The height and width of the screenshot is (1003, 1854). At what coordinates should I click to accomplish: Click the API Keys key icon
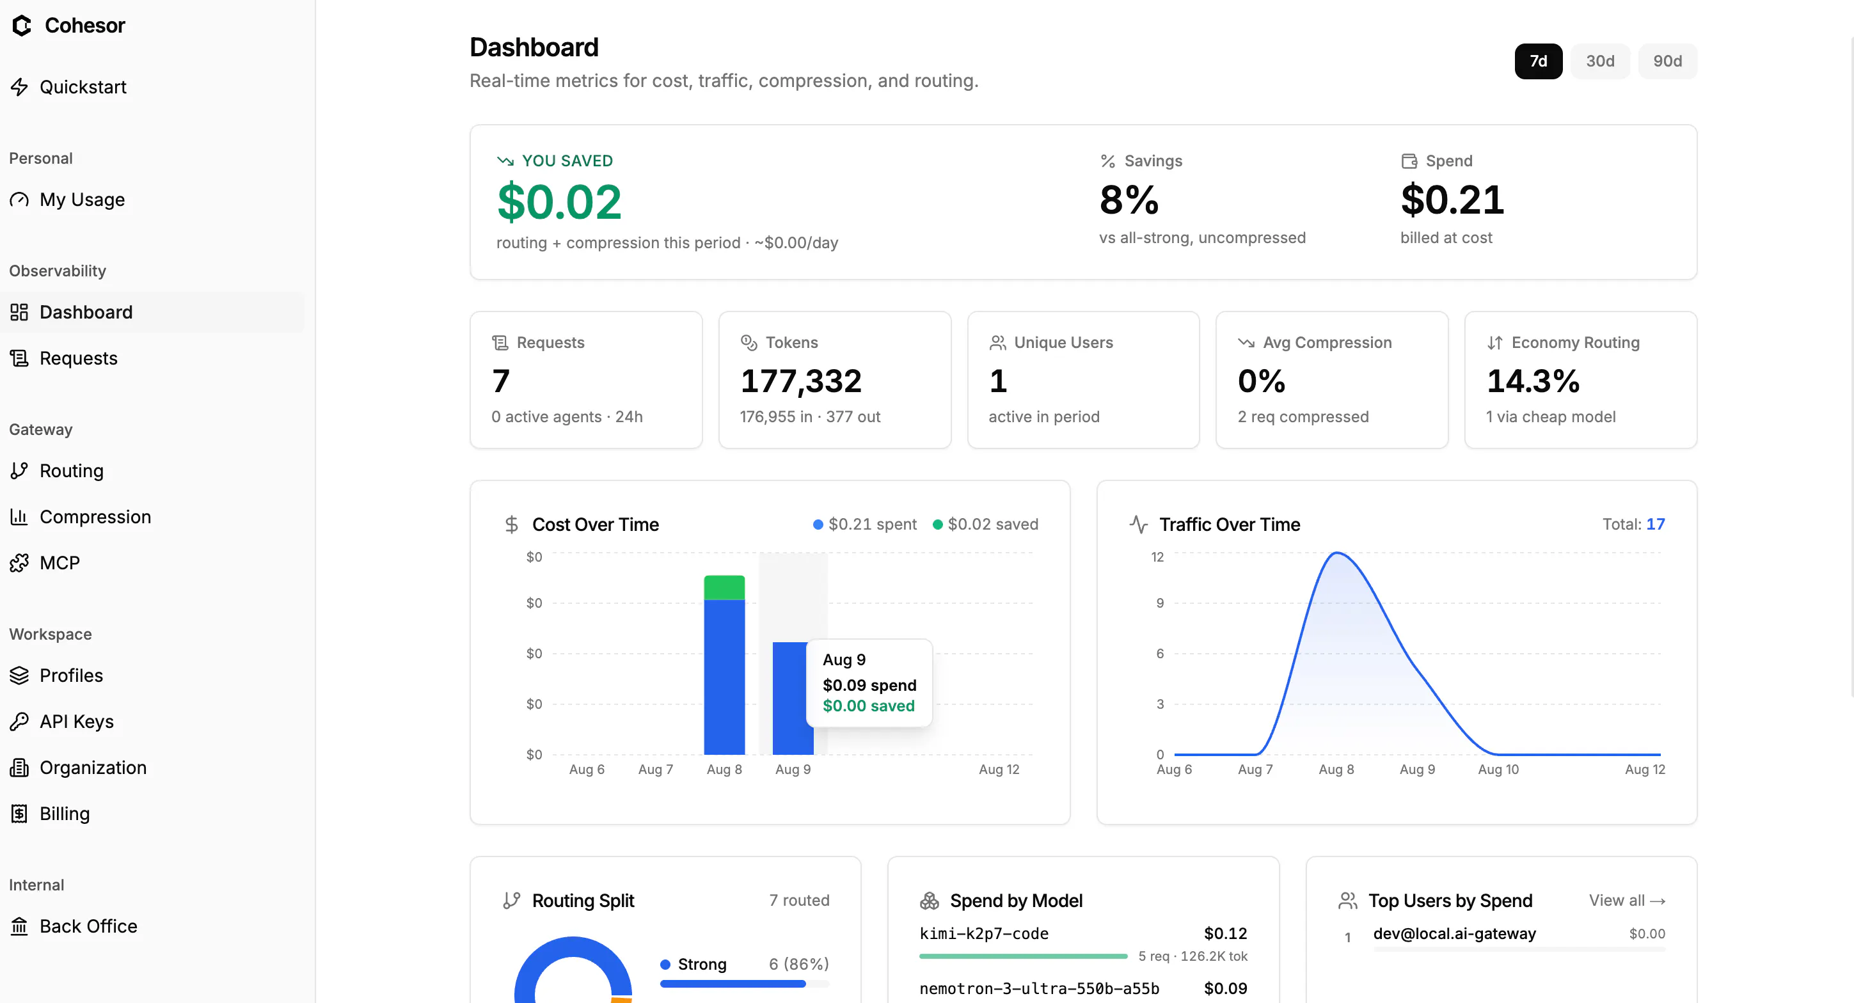[19, 721]
